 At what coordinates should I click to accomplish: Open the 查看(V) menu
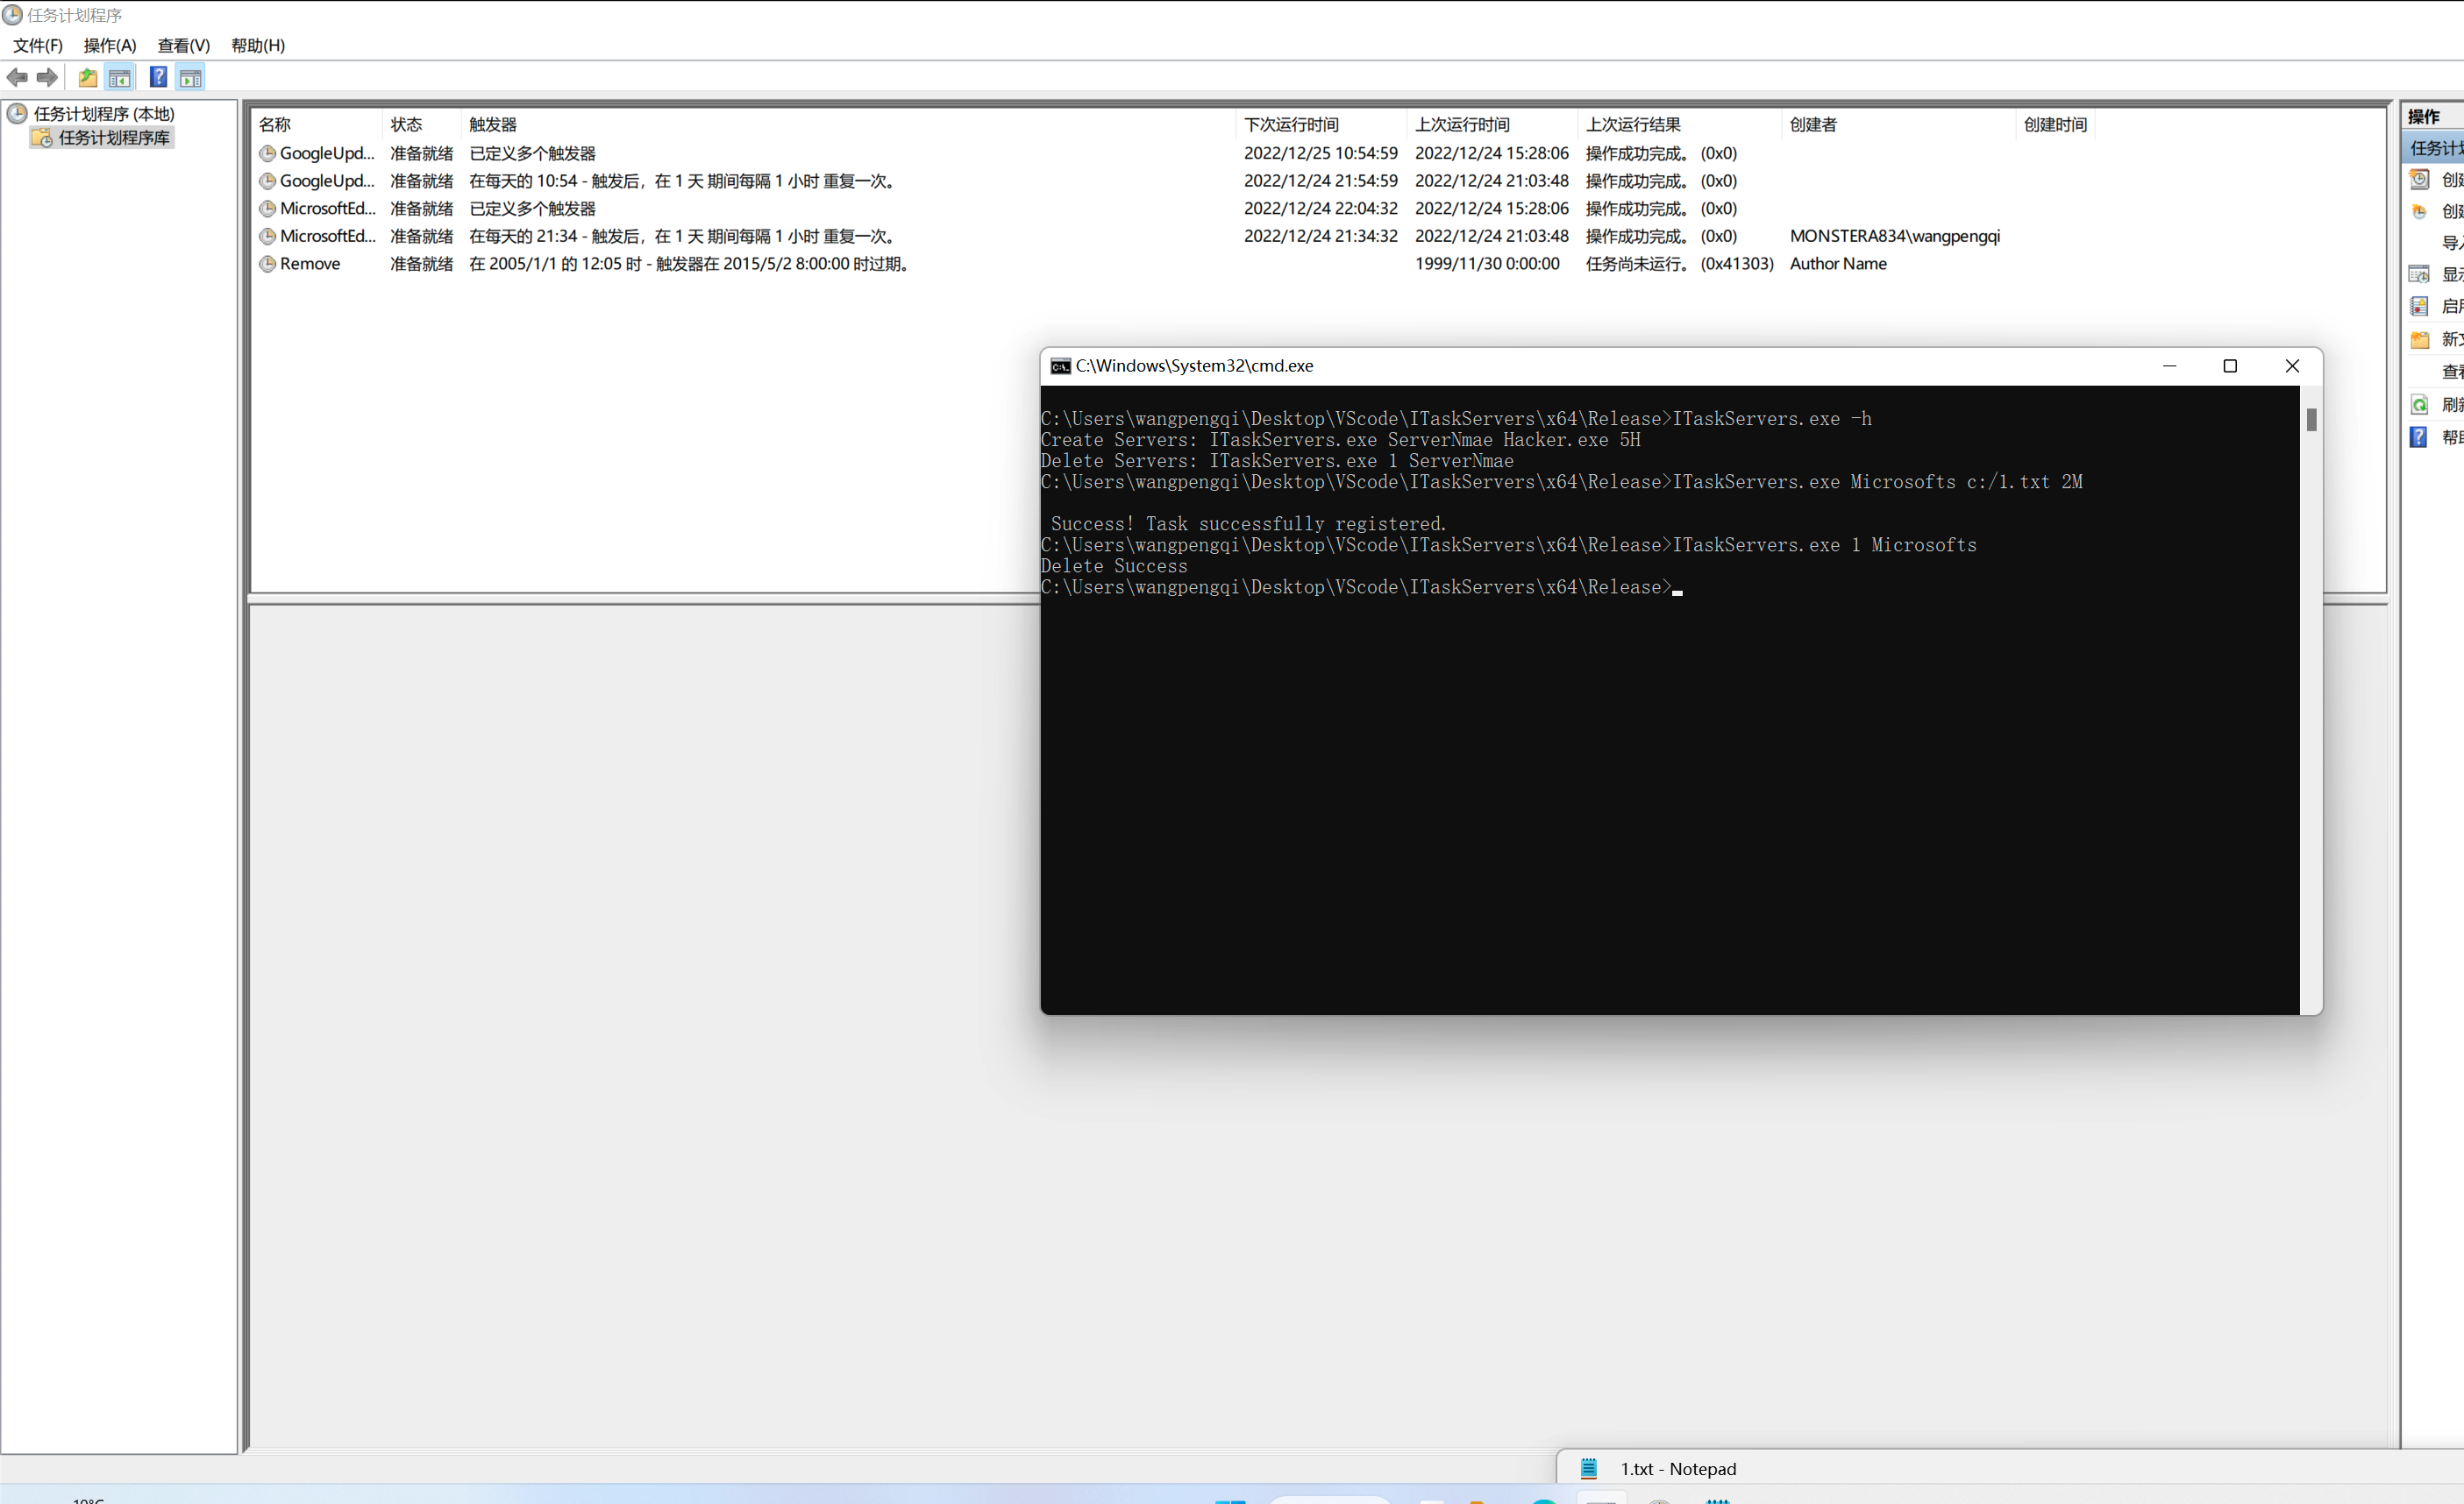pos(184,45)
